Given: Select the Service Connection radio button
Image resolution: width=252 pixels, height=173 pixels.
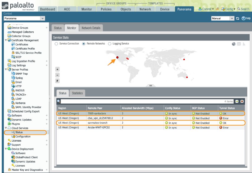Looking at the screenshot, I should [57, 44].
